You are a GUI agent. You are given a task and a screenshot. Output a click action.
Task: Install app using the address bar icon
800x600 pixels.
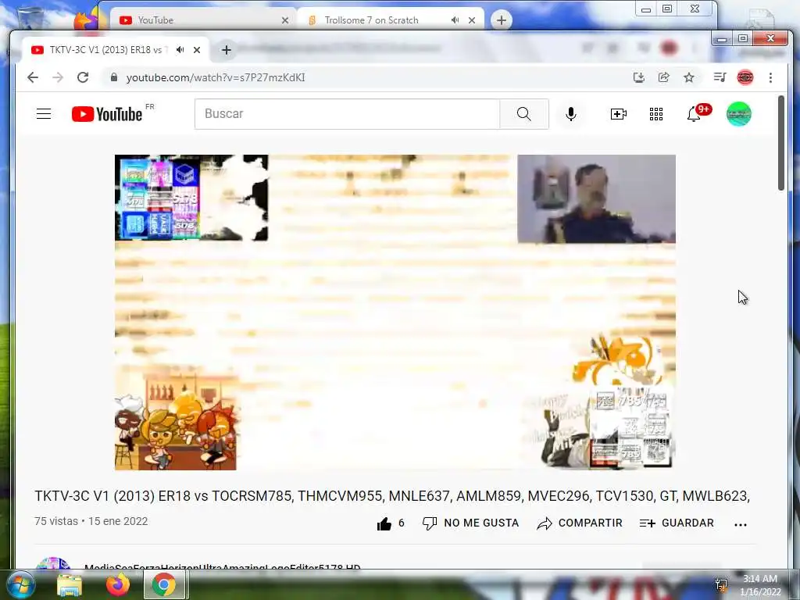pyautogui.click(x=638, y=77)
